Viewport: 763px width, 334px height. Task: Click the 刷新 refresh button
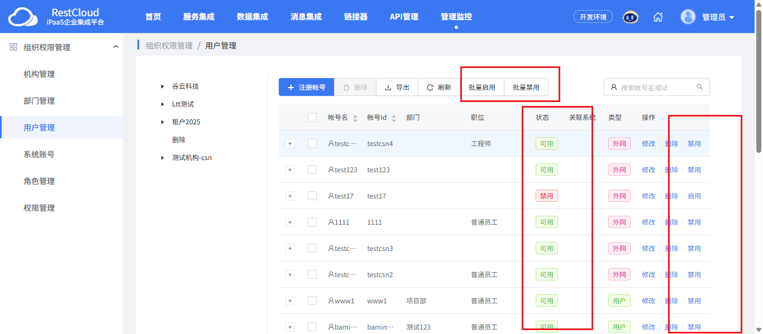coord(439,88)
